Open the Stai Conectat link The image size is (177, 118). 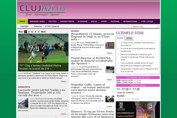[x=53, y=26]
